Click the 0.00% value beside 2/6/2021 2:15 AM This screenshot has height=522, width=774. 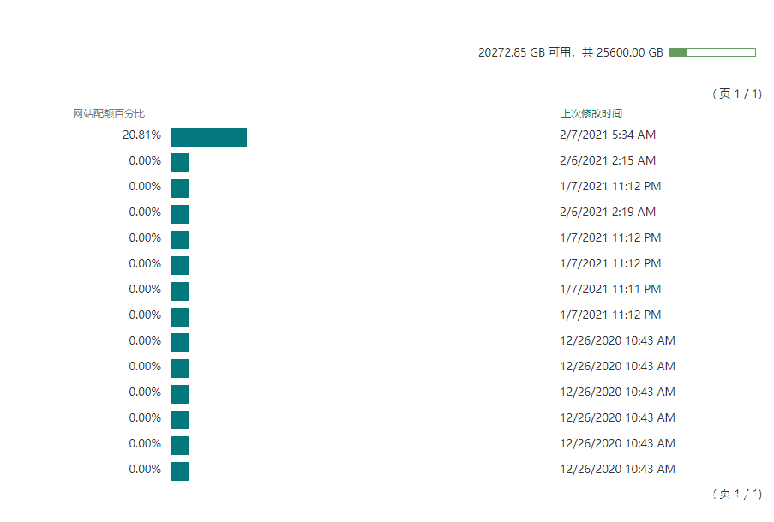click(145, 160)
